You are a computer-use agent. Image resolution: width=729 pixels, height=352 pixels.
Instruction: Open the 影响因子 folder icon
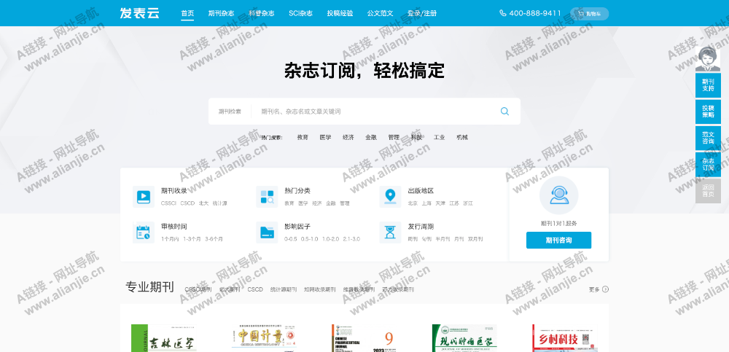click(265, 232)
